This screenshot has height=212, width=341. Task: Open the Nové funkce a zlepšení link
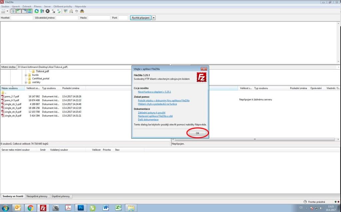coord(155,92)
